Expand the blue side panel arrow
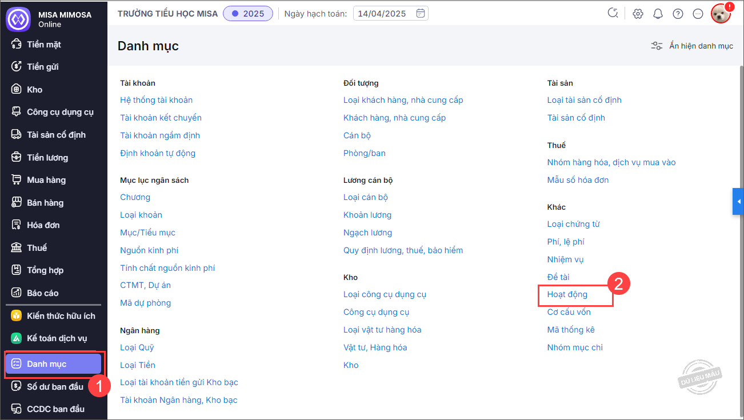Viewport: 744px width, 420px height. coord(738,202)
